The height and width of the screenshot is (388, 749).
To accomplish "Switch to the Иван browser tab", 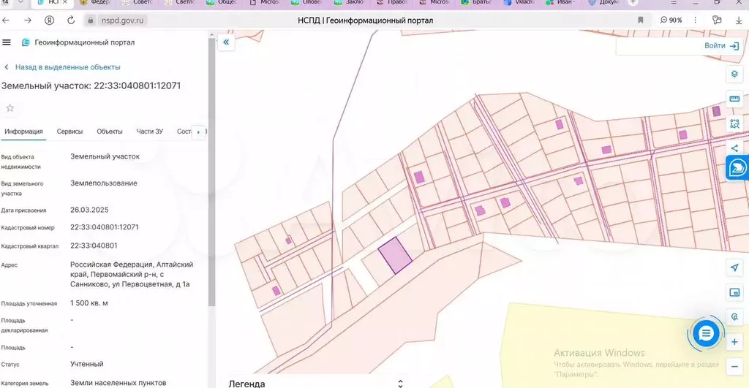I will [x=560, y=2].
